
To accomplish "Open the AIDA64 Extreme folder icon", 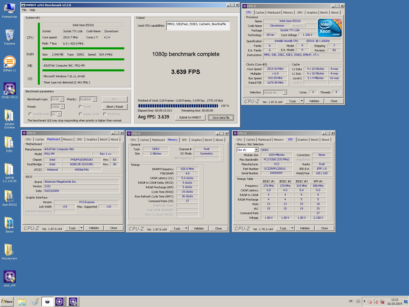I will coord(9,119).
